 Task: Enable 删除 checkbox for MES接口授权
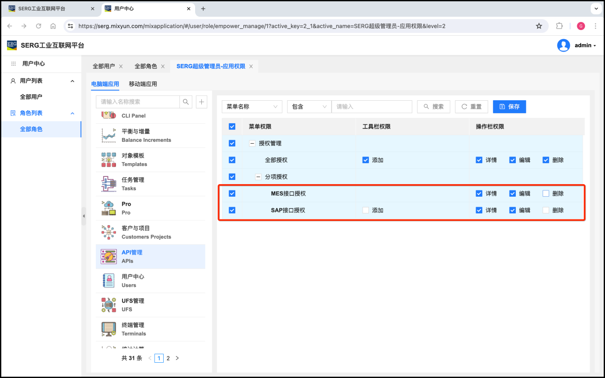pyautogui.click(x=546, y=193)
